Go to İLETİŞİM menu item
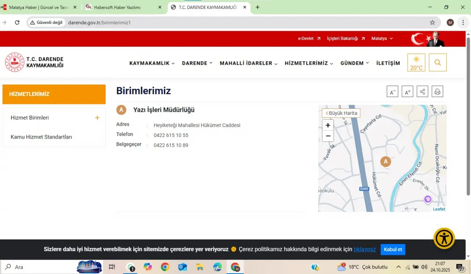 click(388, 63)
